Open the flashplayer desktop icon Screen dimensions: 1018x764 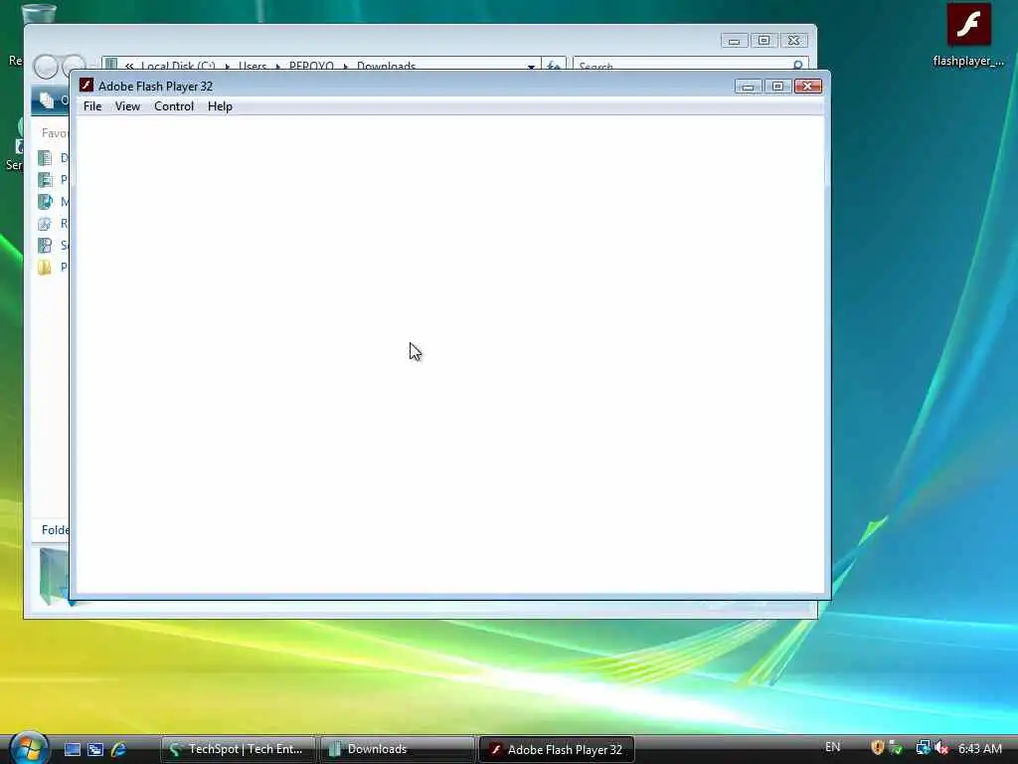coord(968,35)
